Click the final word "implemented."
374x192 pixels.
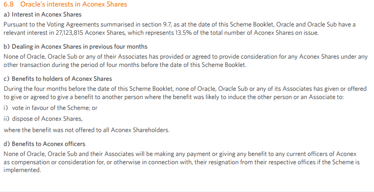point(22,170)
